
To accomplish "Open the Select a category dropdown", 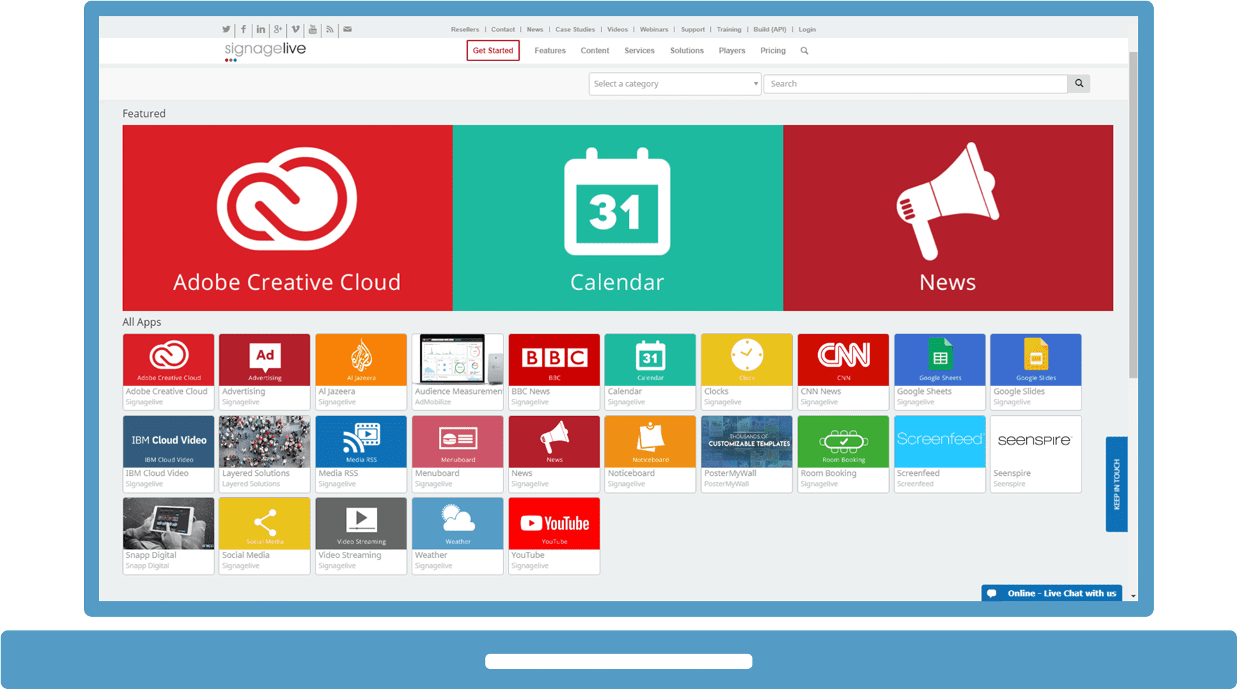I will click(x=674, y=83).
